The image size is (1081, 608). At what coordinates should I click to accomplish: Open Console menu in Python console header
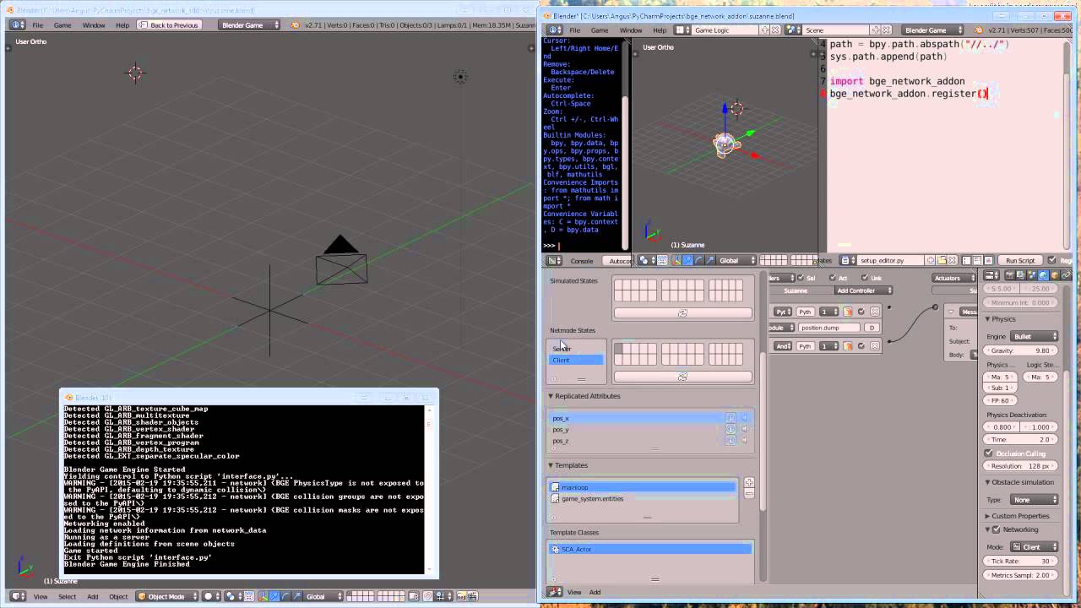click(581, 260)
